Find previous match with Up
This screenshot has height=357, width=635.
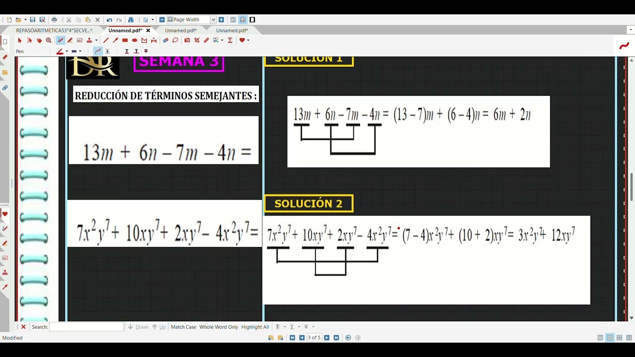(159, 327)
